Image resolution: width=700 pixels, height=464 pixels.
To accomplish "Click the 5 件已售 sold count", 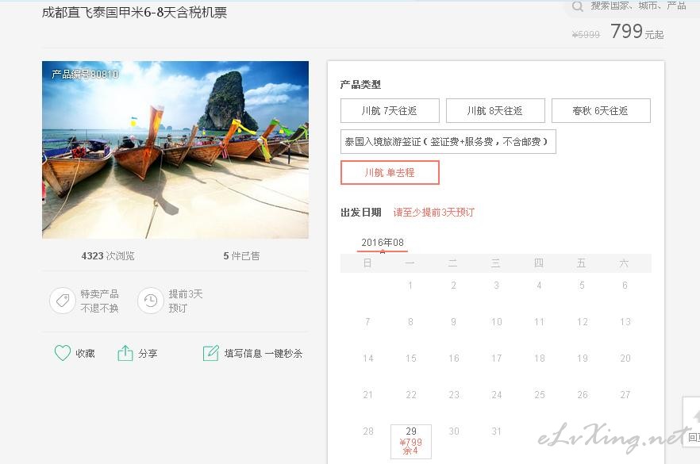I will click(x=241, y=255).
